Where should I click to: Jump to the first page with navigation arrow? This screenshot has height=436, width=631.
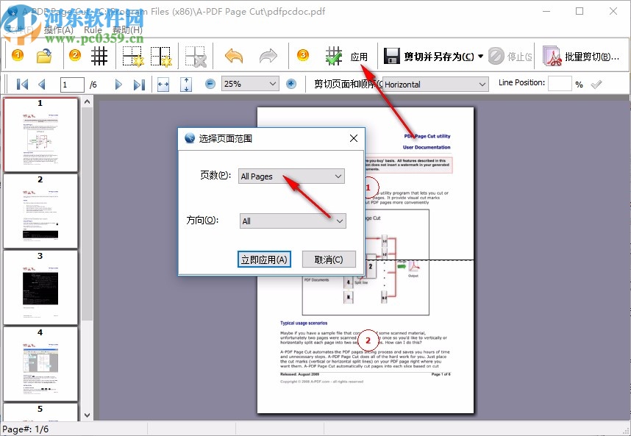click(23, 84)
